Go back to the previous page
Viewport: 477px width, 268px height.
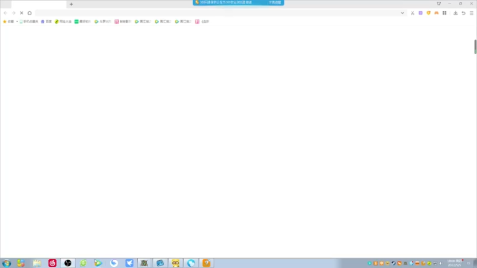(x=5, y=13)
